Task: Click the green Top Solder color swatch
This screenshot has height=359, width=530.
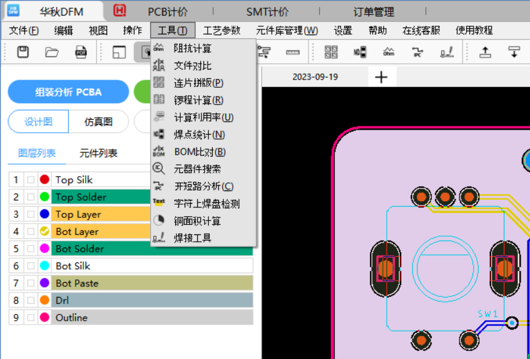Action: pyautogui.click(x=44, y=197)
